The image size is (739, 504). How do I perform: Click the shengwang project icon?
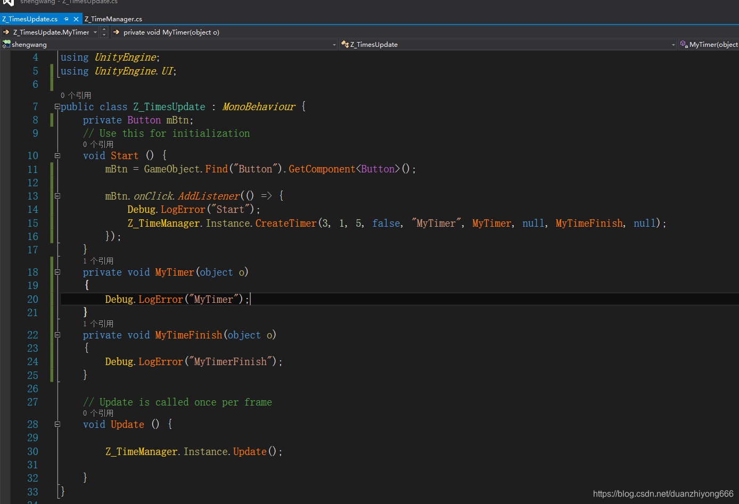pyautogui.click(x=6, y=45)
